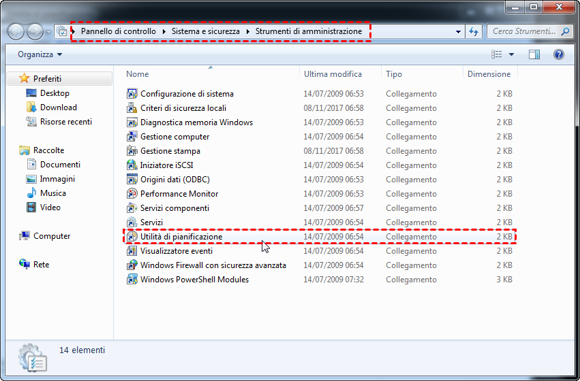This screenshot has height=381, width=580.
Task: Expand the arrow before Pannello di controllo
Action: 74,32
